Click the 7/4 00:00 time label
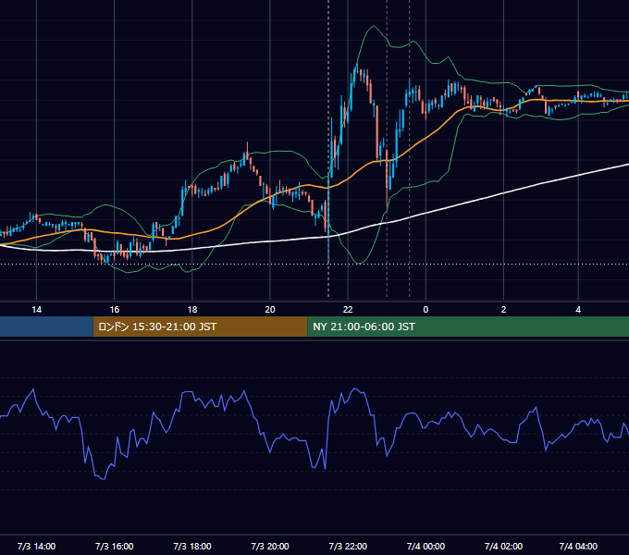Viewport: 629px width, 555px height. pos(425,546)
